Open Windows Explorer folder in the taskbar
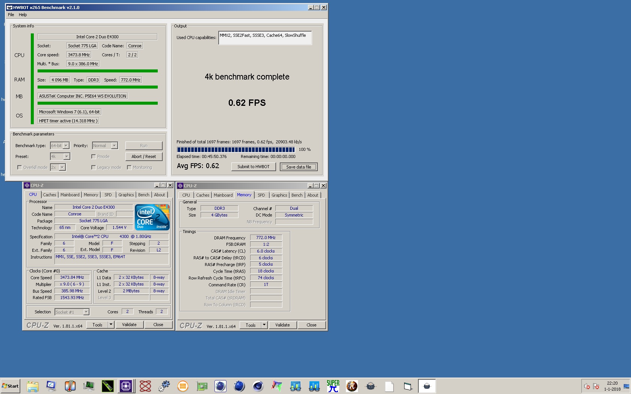This screenshot has height=394, width=631. click(x=33, y=386)
